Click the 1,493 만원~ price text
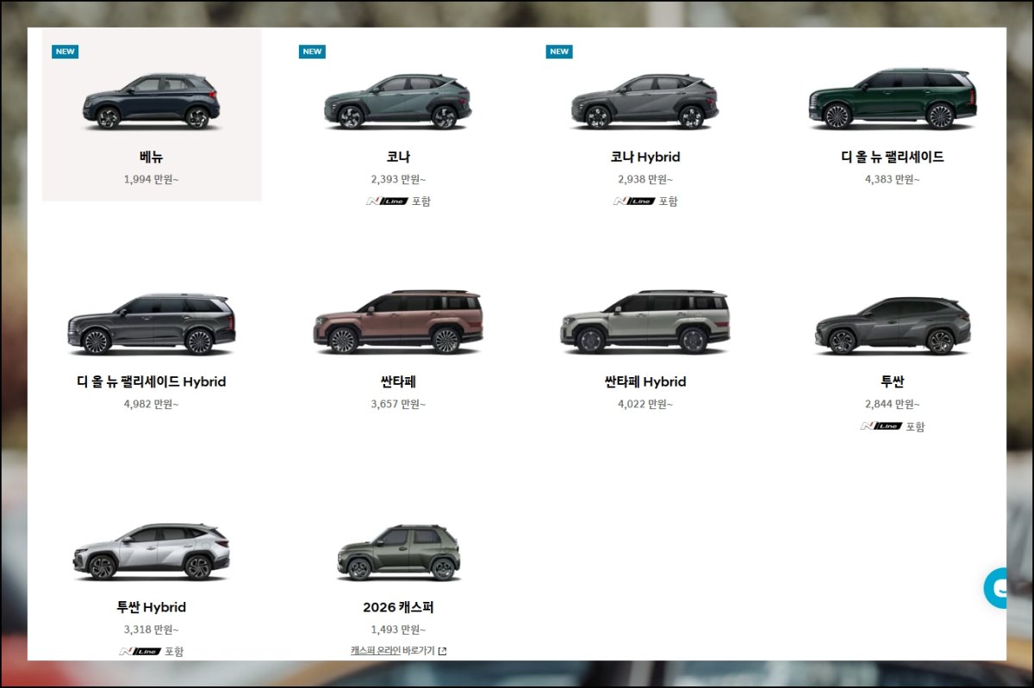1034x688 pixels. [x=398, y=630]
